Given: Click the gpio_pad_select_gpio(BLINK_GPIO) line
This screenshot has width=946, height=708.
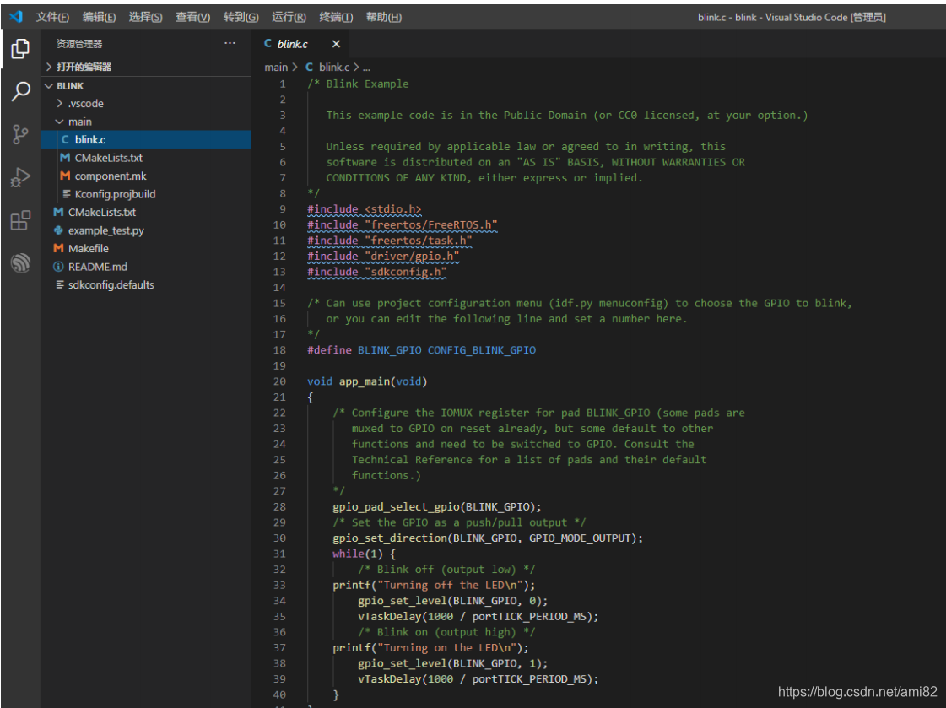Looking at the screenshot, I should pyautogui.click(x=437, y=507).
